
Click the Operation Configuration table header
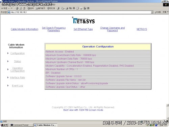click(x=98, y=47)
